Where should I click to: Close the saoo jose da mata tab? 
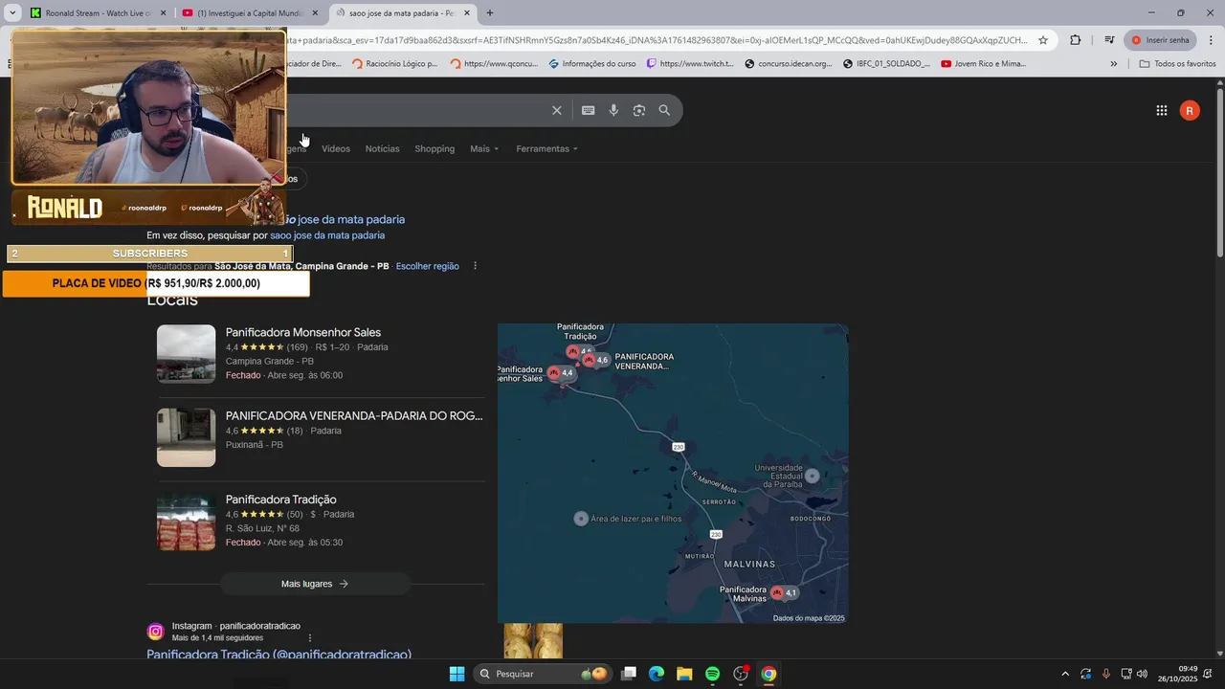[x=467, y=13]
